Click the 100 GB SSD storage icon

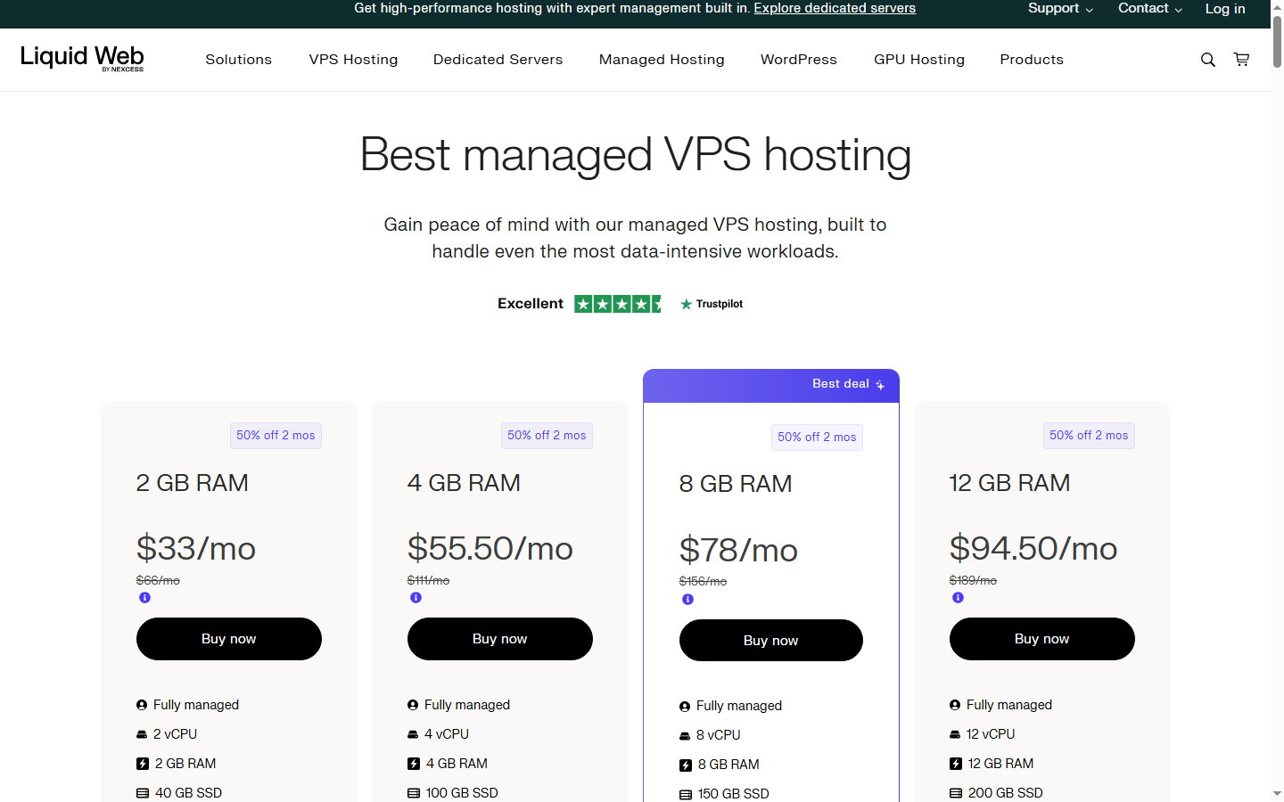pyautogui.click(x=414, y=793)
